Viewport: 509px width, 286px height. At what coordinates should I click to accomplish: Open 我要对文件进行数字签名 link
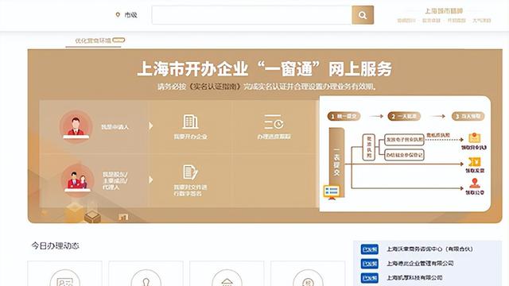pyautogui.click(x=190, y=191)
